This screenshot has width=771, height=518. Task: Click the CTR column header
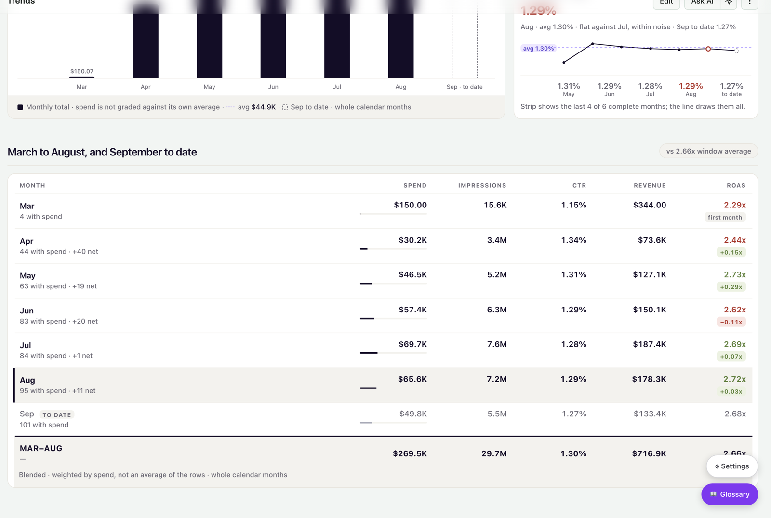[579, 185]
